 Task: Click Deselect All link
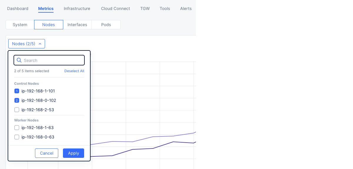point(74,71)
